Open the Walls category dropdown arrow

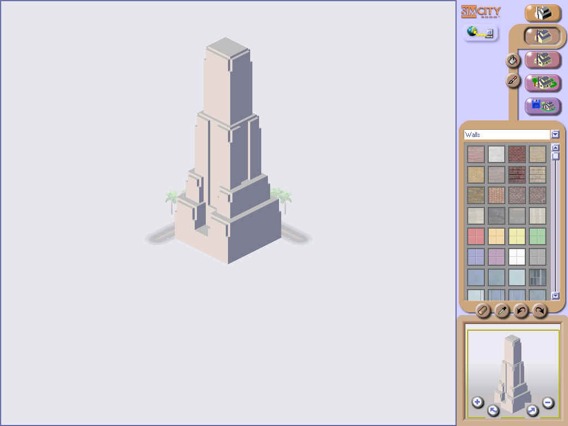tap(555, 134)
